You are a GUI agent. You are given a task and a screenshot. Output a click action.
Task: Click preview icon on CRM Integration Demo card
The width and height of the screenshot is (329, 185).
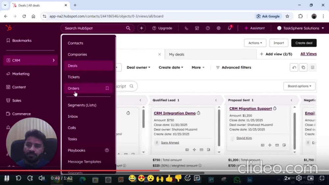click(x=187, y=150)
